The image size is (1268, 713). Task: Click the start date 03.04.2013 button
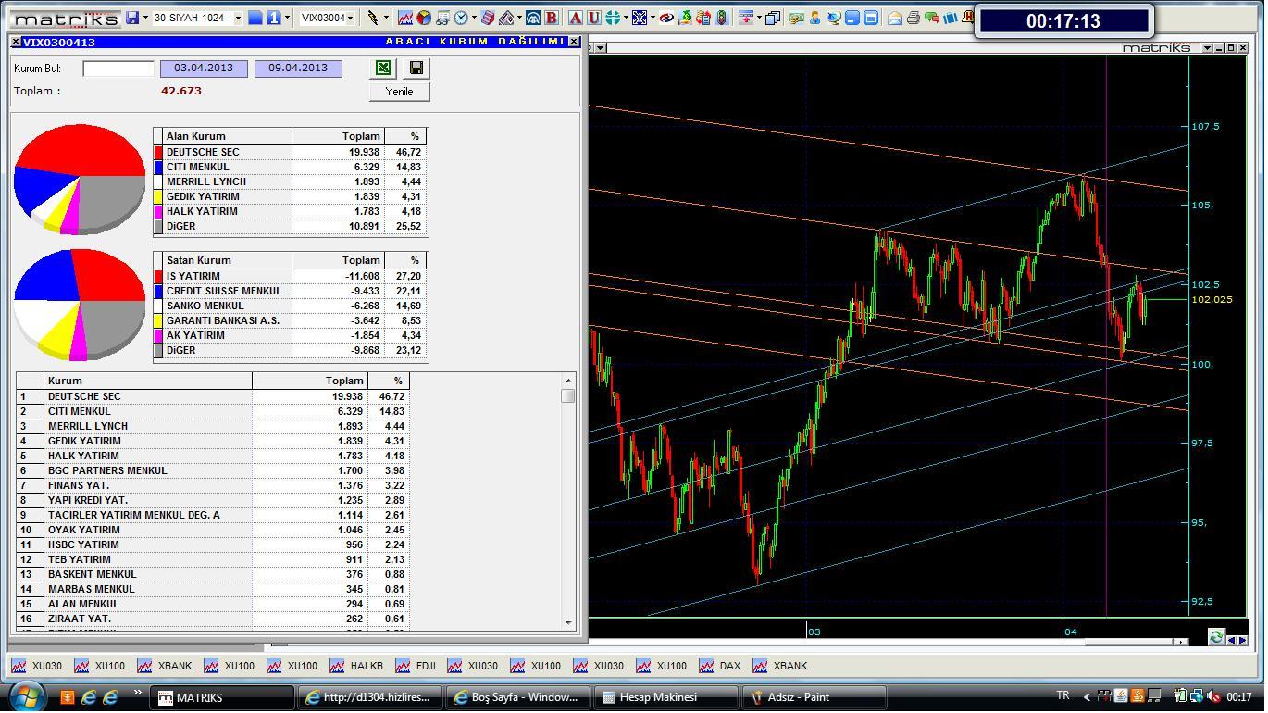click(x=204, y=68)
